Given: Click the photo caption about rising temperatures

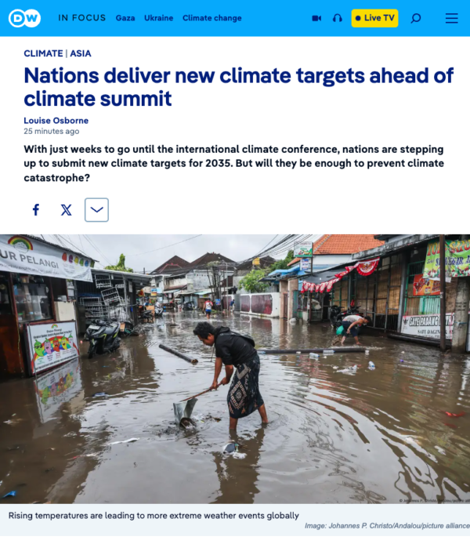Looking at the screenshot, I should click(x=154, y=516).
